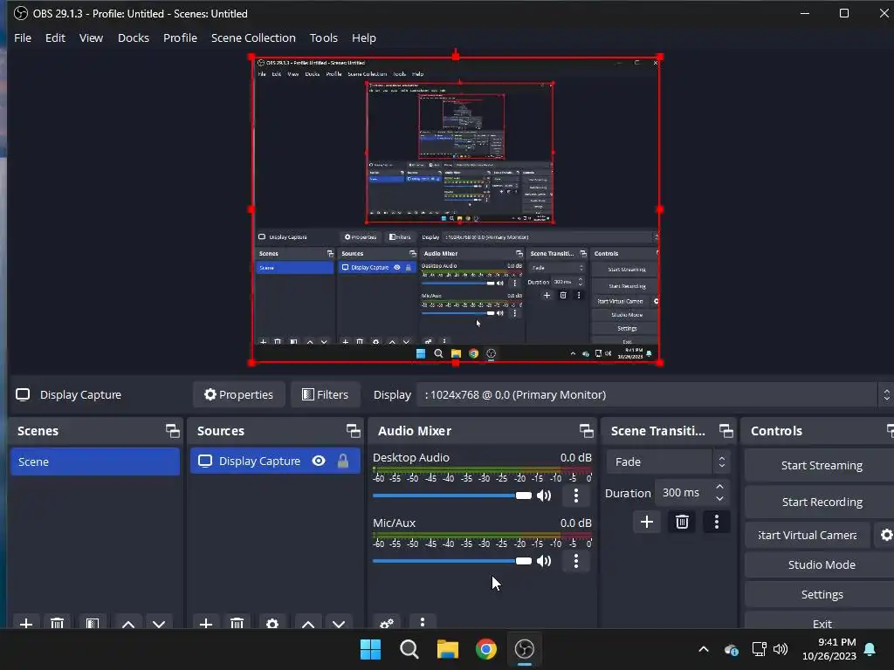Click Start Recording
This screenshot has width=894, height=670.
click(x=822, y=502)
